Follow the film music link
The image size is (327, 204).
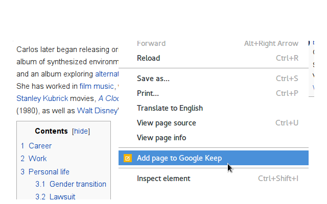tap(97, 86)
